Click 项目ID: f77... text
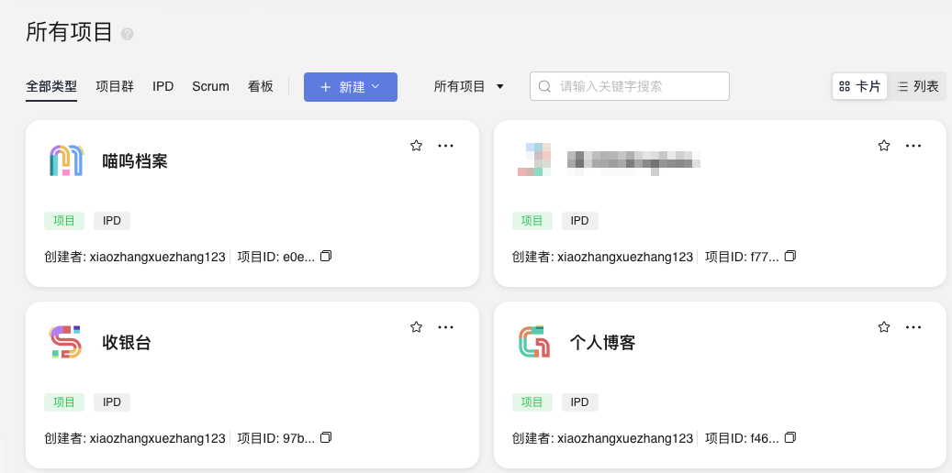Screen dimensions: 952x473 742,257
